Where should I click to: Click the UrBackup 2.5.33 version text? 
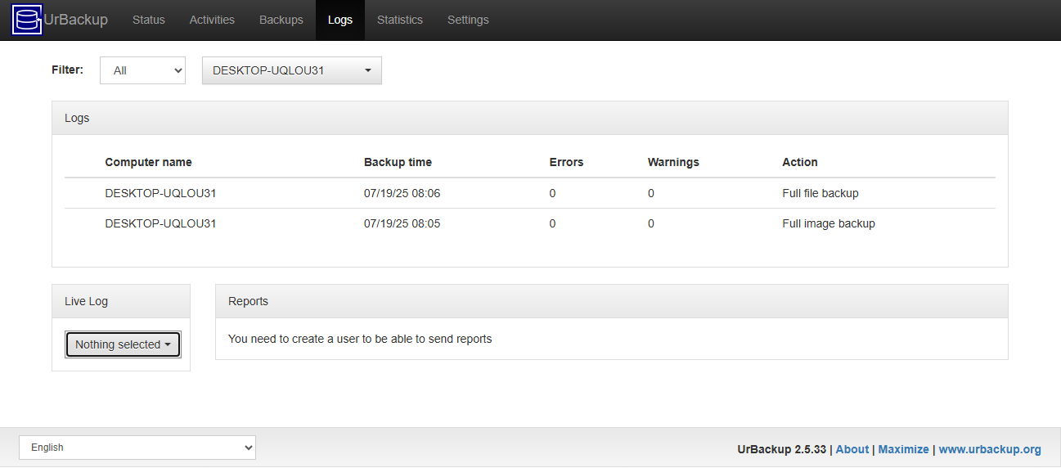[x=781, y=449]
